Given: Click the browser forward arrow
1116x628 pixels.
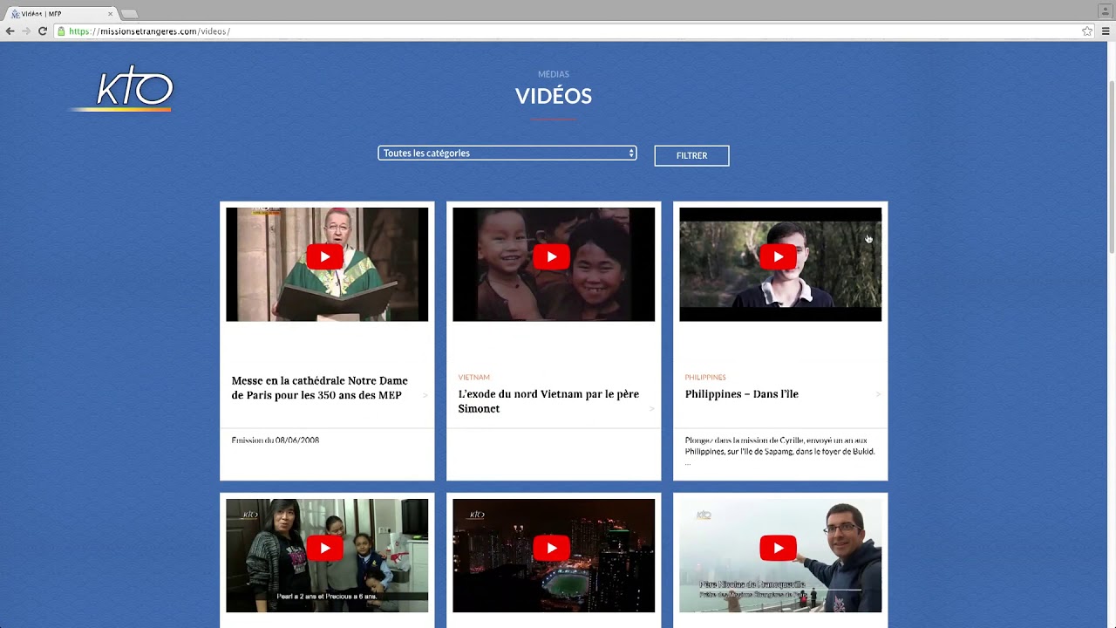Looking at the screenshot, I should click(26, 31).
